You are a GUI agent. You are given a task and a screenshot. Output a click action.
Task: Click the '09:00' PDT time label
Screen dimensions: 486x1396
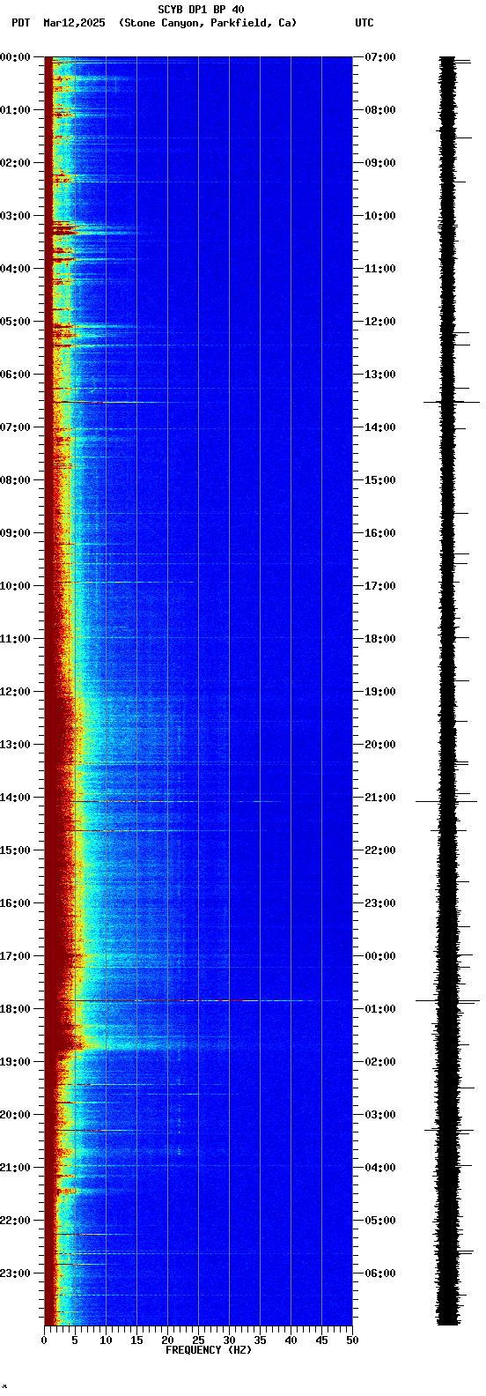(x=13, y=533)
